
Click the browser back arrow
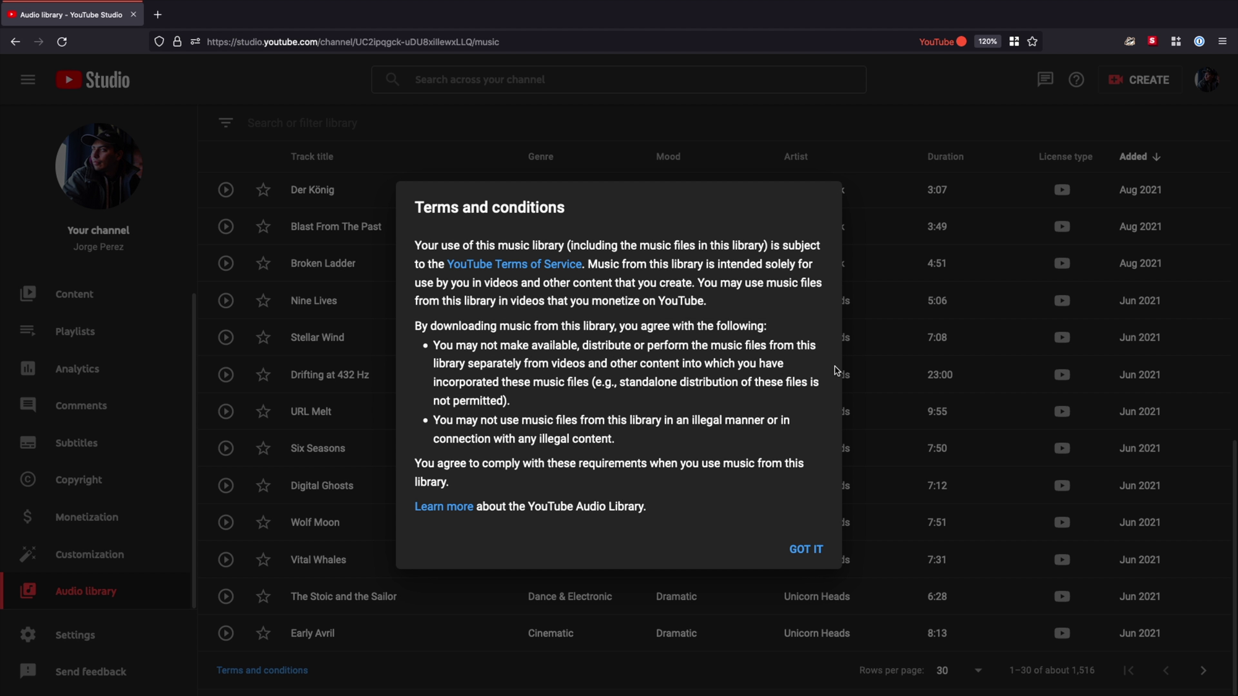(15, 41)
